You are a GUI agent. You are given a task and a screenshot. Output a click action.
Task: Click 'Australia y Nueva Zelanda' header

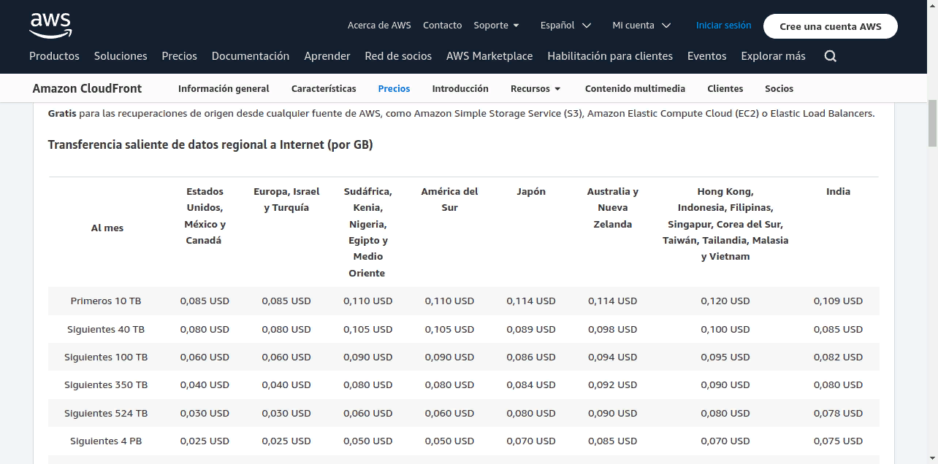pos(612,208)
